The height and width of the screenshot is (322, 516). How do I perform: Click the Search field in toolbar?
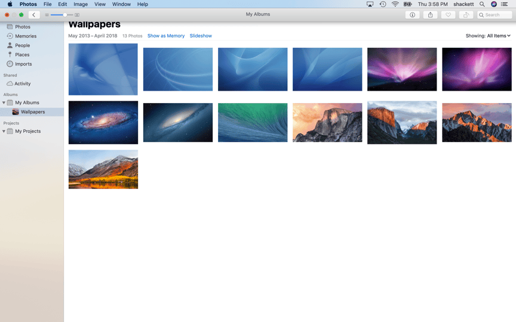[494, 15]
